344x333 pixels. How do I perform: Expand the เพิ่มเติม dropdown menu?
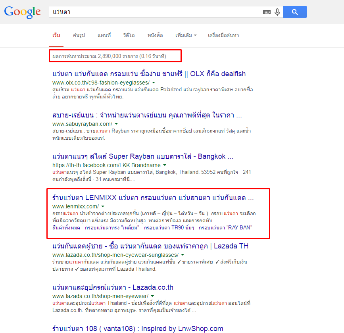[186, 35]
